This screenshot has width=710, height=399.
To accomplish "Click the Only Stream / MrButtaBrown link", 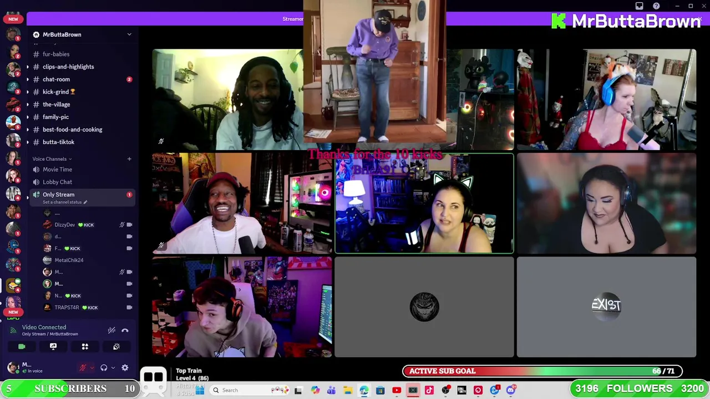I will click(50, 334).
